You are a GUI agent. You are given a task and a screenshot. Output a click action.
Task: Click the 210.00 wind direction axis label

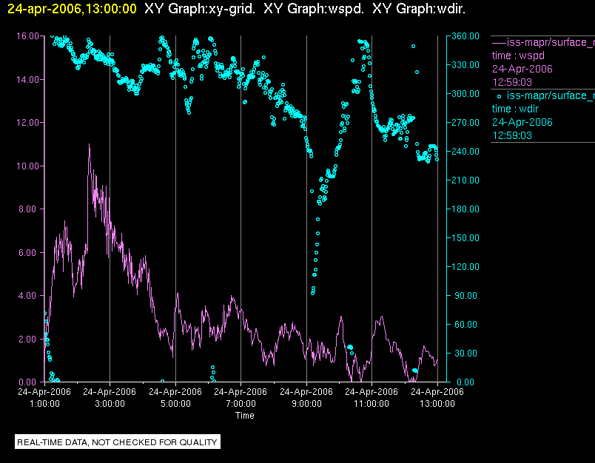point(465,180)
